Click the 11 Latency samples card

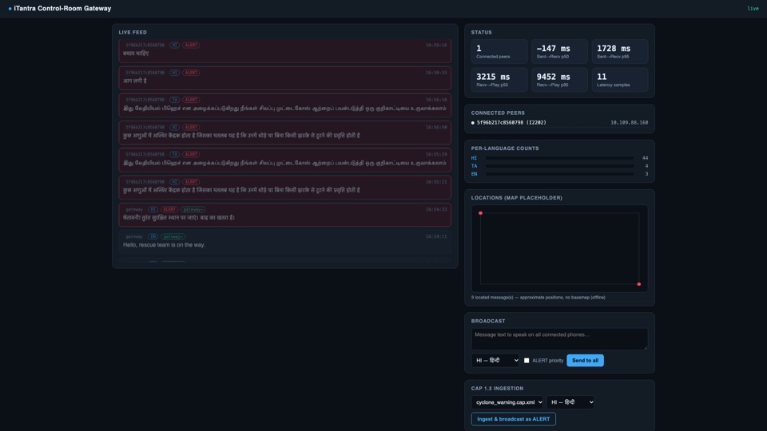click(x=620, y=80)
